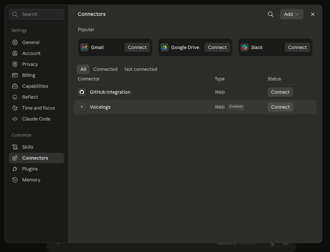Click the Gmail logo icon

tap(84, 47)
